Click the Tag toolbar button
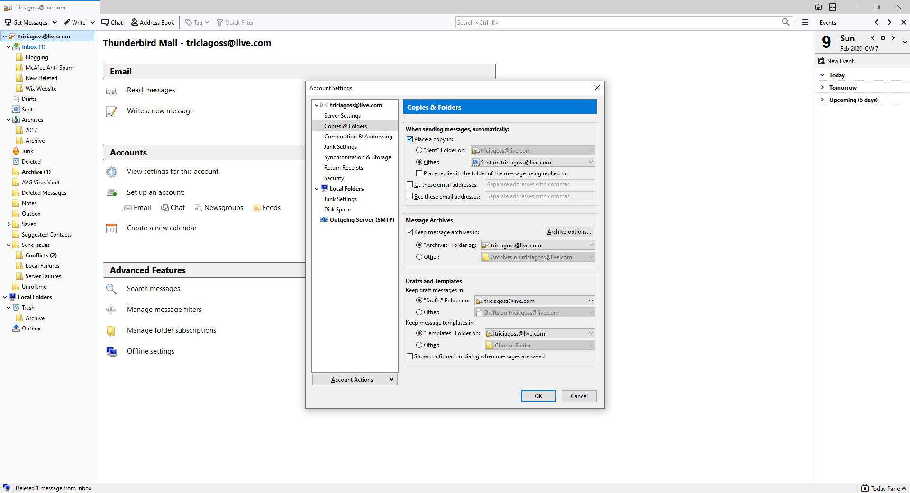The width and height of the screenshot is (910, 493). tap(197, 22)
